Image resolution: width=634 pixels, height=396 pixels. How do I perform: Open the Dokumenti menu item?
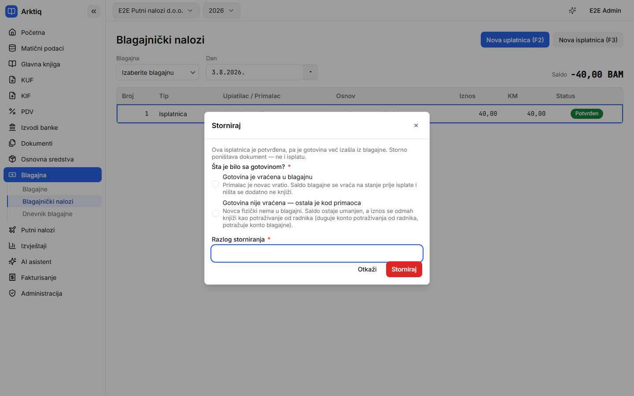[x=52, y=143]
